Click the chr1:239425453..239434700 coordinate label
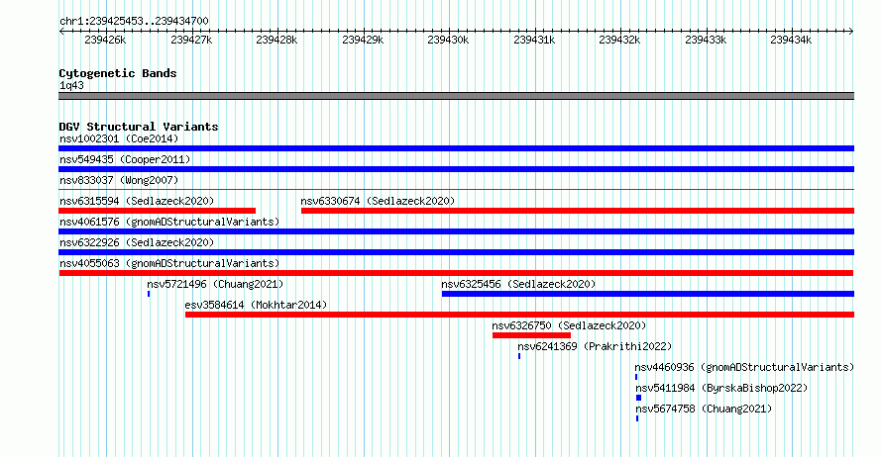Viewport: 882px width, 457px height. (134, 21)
